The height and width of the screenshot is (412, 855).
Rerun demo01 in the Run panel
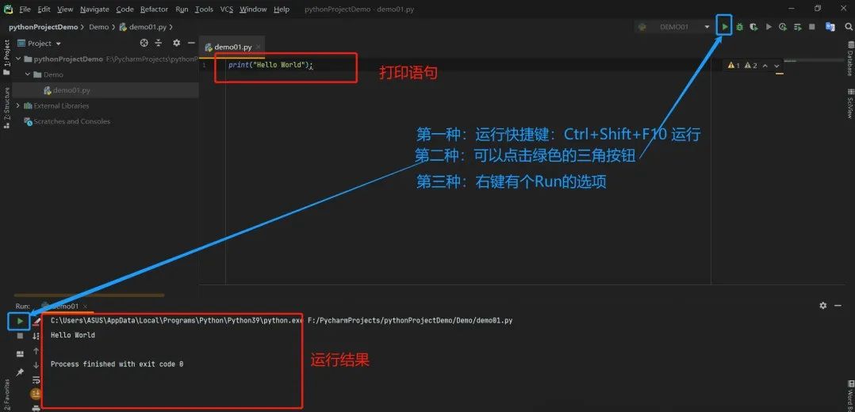pyautogui.click(x=20, y=321)
